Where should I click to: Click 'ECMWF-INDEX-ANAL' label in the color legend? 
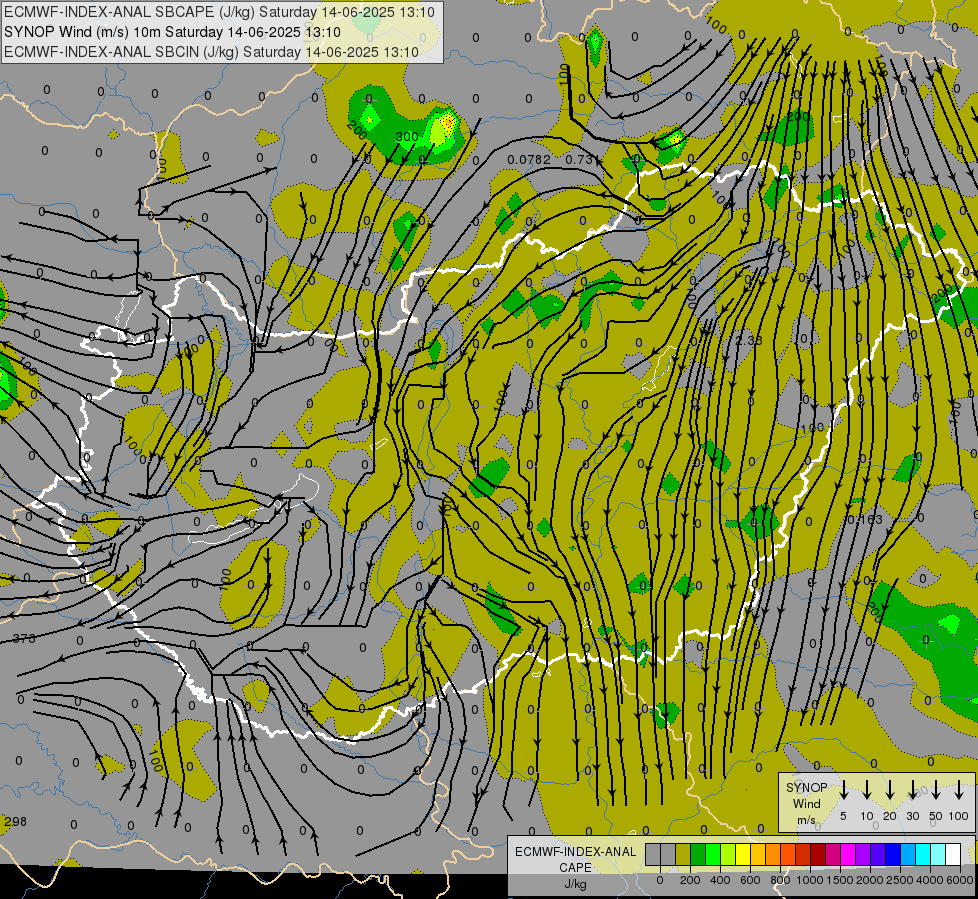click(x=575, y=852)
